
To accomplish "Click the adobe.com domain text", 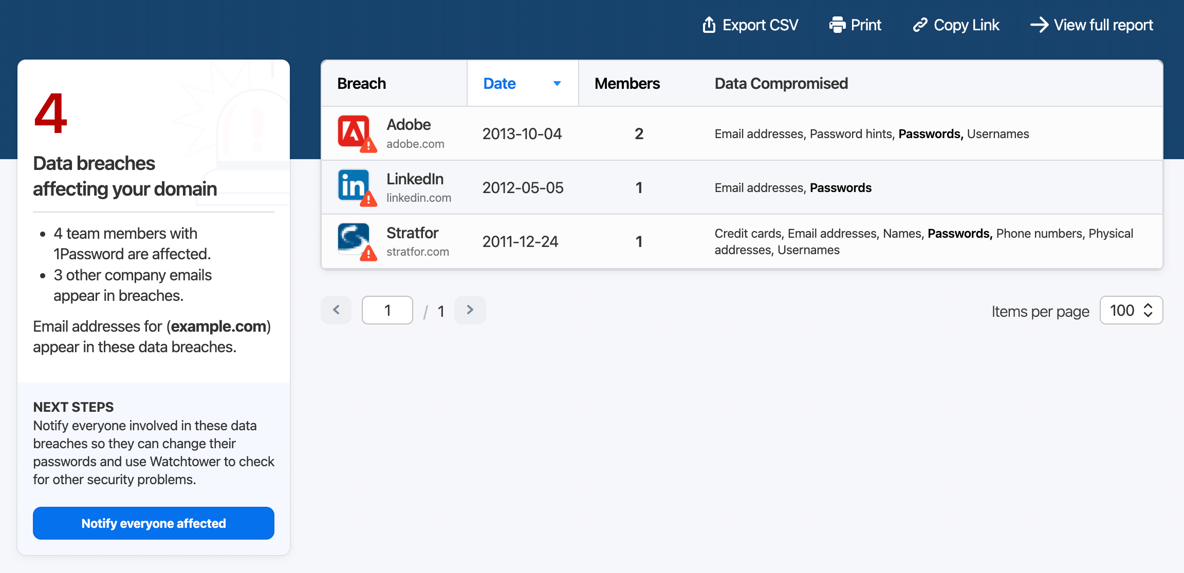I will [415, 144].
